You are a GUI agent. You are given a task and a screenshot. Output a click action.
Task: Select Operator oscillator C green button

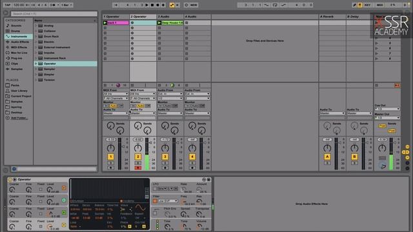point(64,200)
